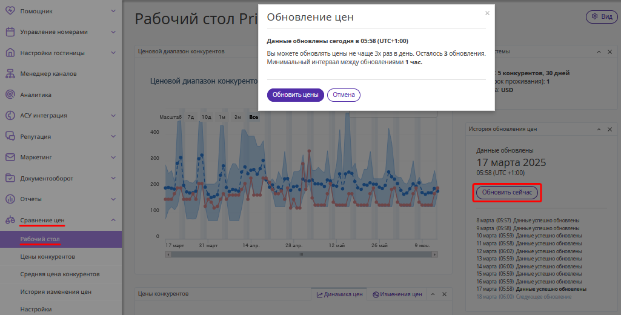Click the chart navigator scrollbar handle
Screen dimensions: 621x315
tap(301, 254)
